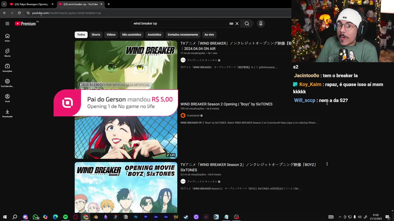Open Inscrições in the sidebar
394x221 pixels.
7,68
